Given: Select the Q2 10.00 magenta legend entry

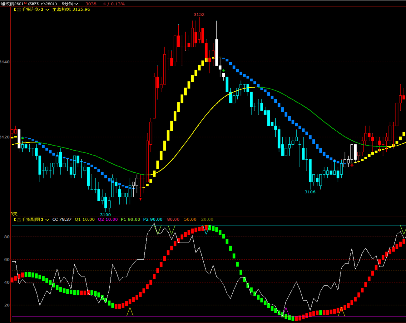Looking at the screenshot, I should 108,219.
